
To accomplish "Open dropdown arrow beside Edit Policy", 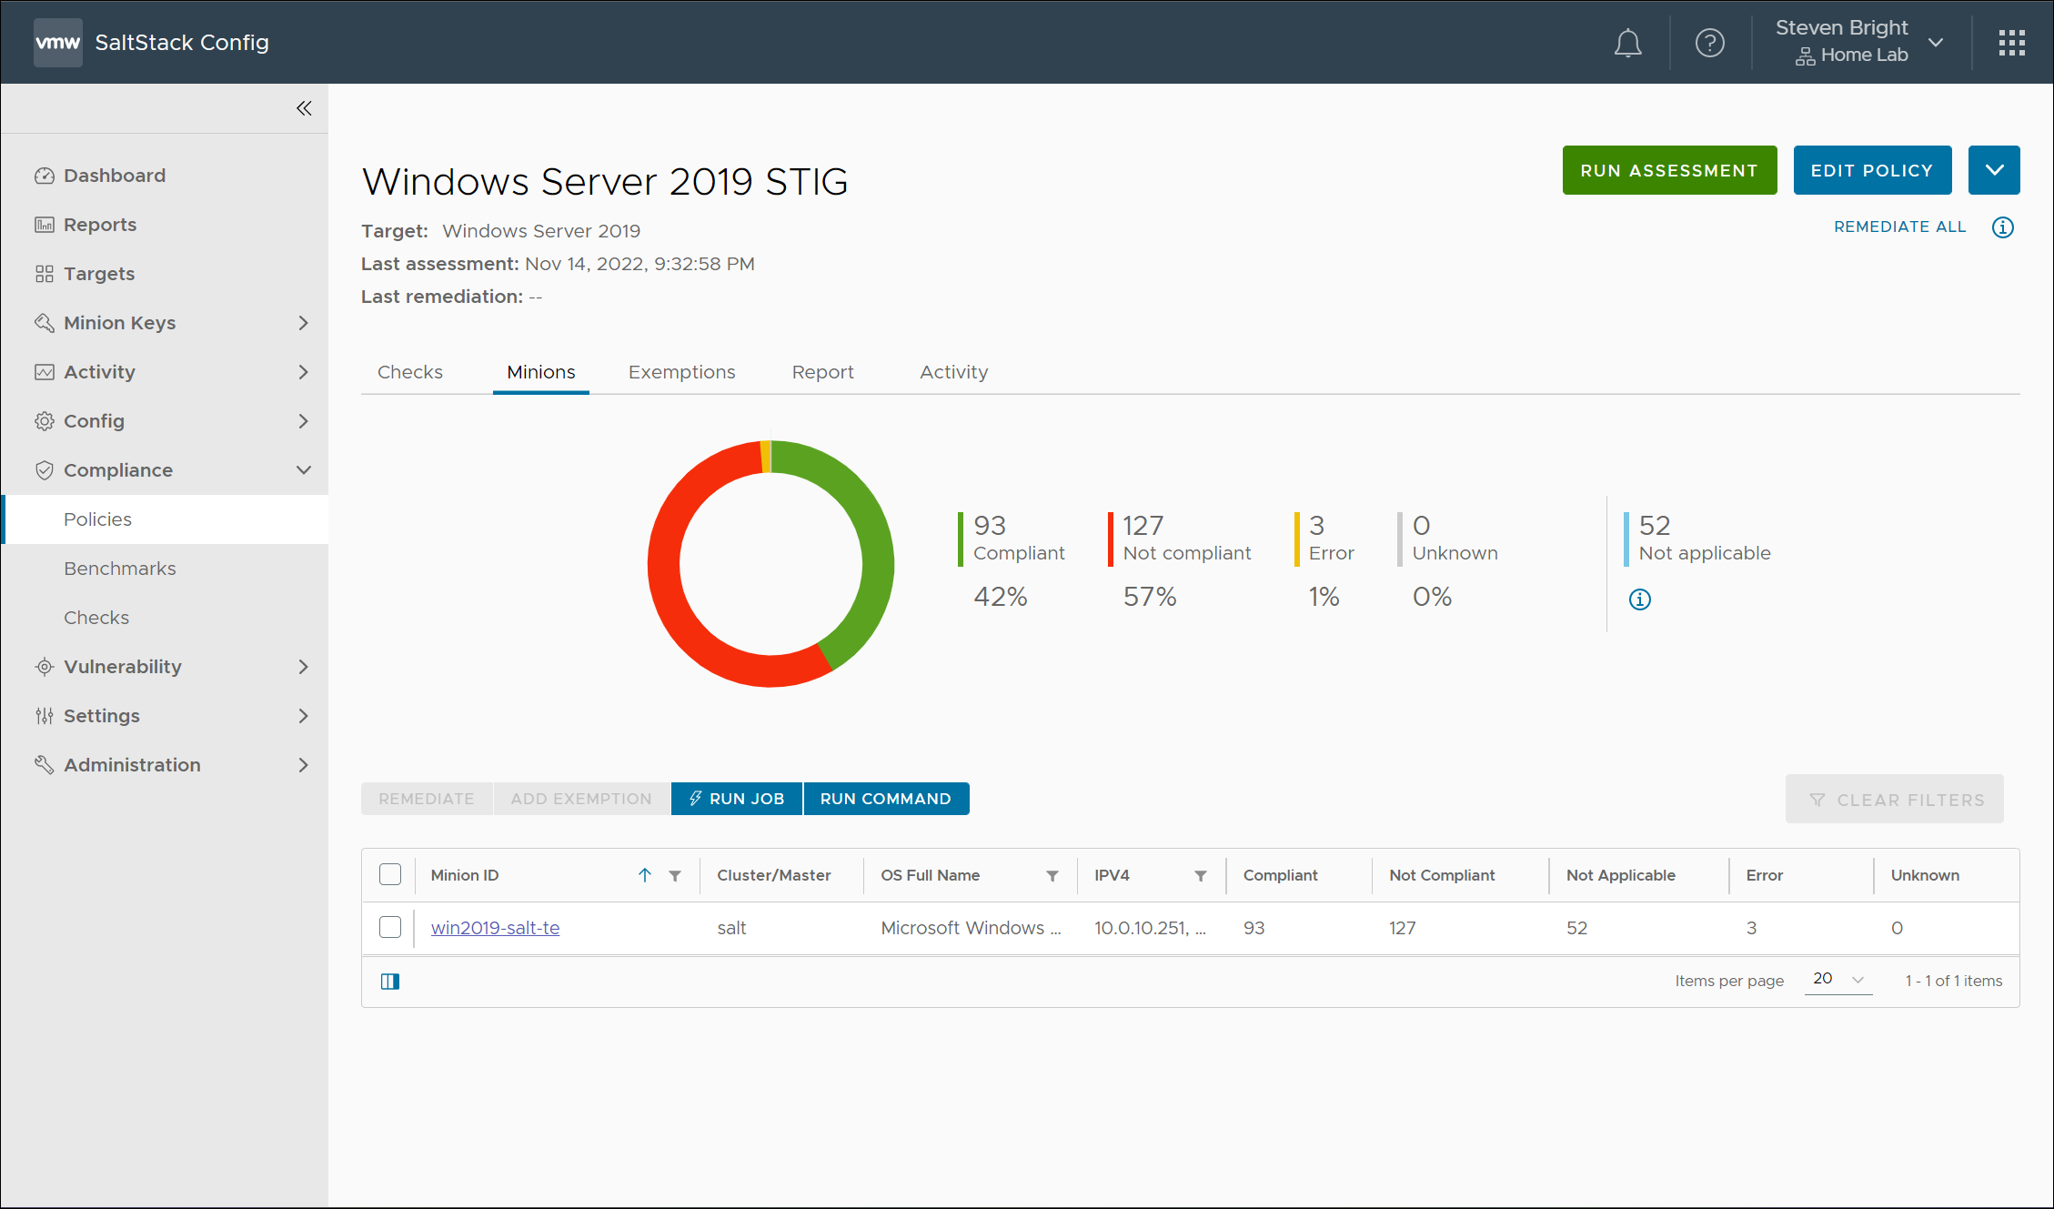I will [x=1994, y=170].
